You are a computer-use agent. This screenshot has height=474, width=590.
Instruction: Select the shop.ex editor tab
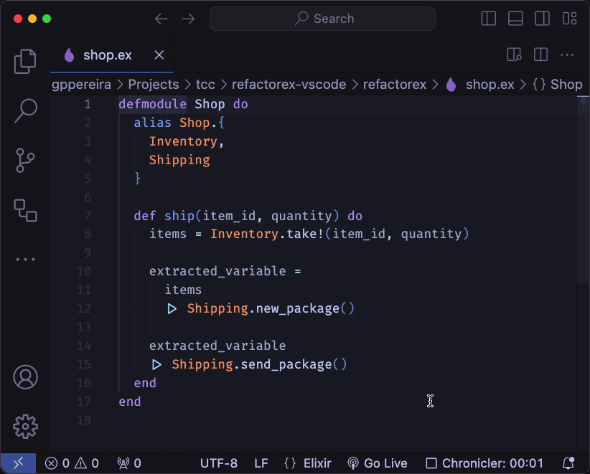click(x=108, y=55)
